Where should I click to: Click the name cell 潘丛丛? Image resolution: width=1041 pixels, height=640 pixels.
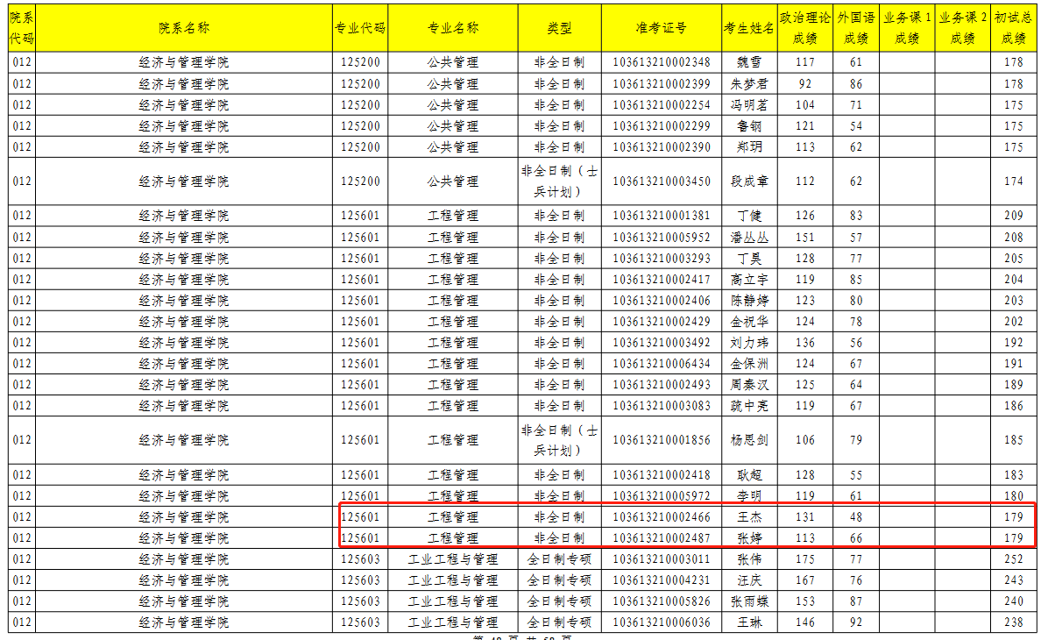pyautogui.click(x=749, y=238)
